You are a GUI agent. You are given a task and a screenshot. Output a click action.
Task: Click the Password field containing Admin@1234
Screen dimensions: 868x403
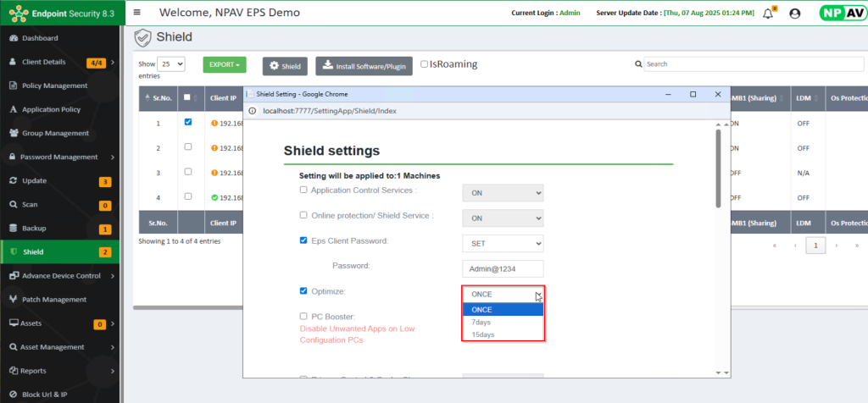502,268
